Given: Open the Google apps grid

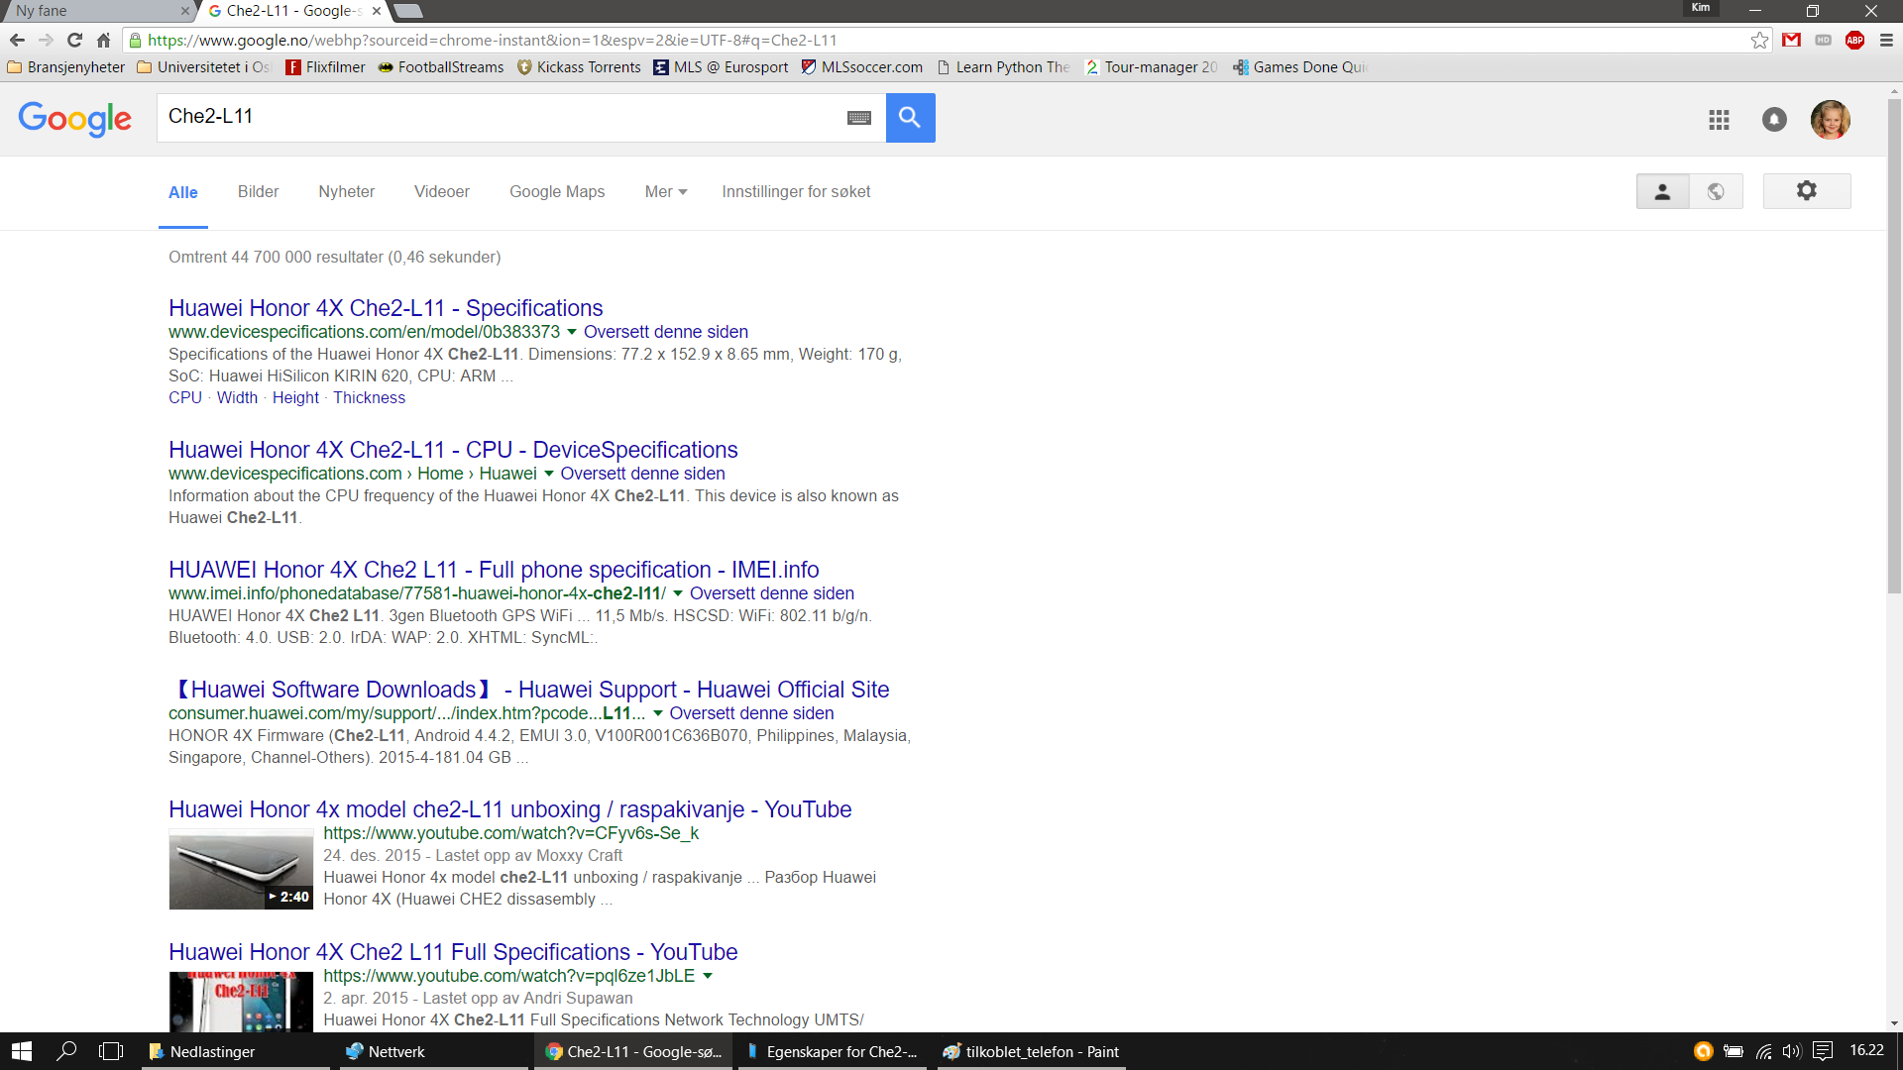Looking at the screenshot, I should (1719, 120).
